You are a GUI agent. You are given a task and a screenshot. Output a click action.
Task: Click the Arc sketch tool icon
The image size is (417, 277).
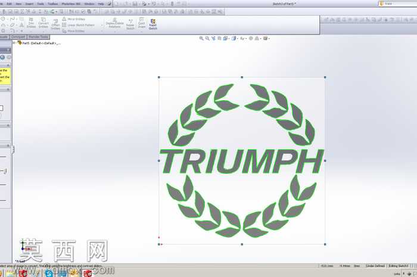[3, 25]
